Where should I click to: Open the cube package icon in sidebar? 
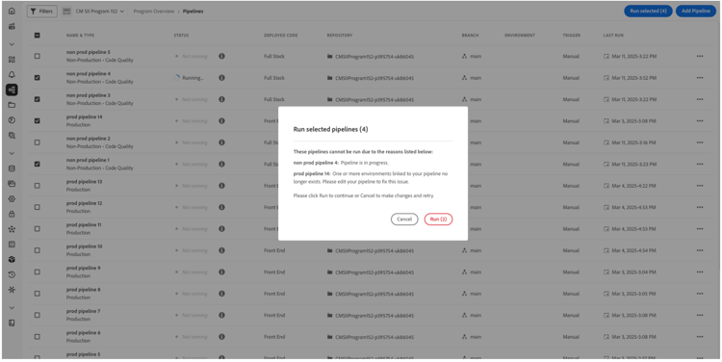pyautogui.click(x=12, y=259)
